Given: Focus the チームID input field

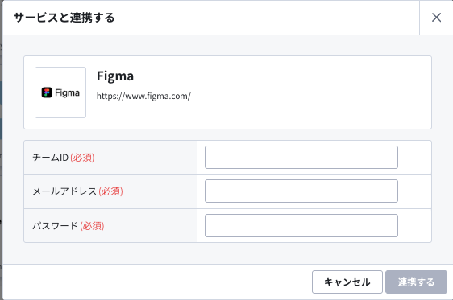Looking at the screenshot, I should (301, 158).
